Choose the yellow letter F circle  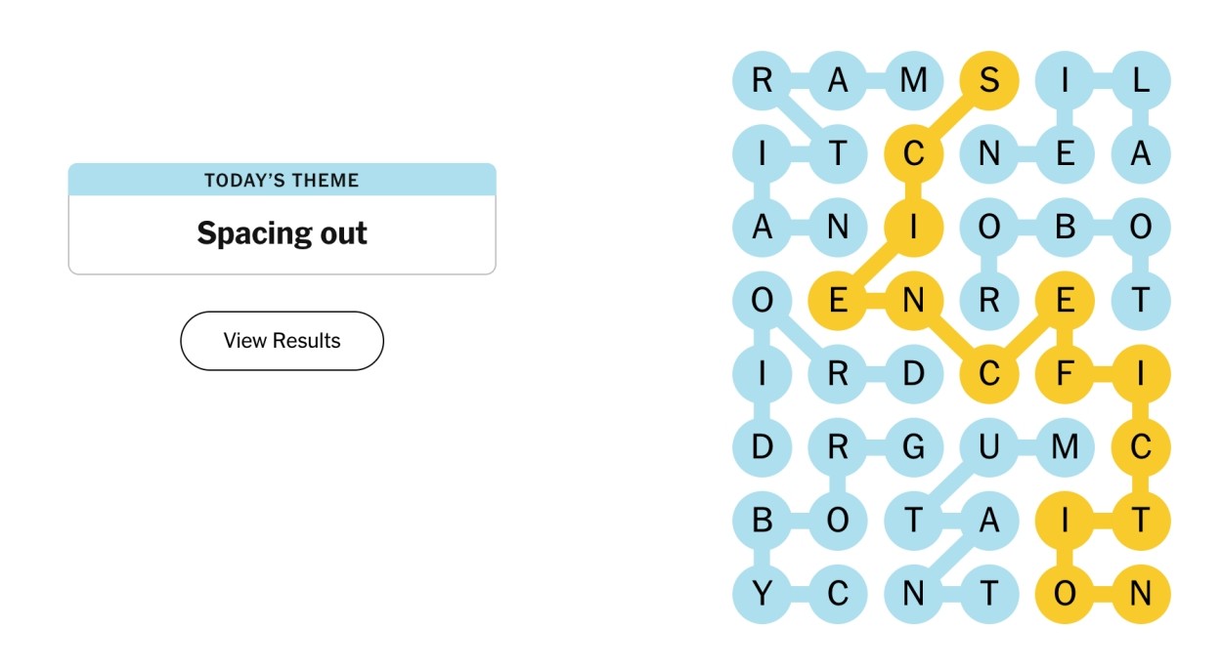[x=1065, y=373]
